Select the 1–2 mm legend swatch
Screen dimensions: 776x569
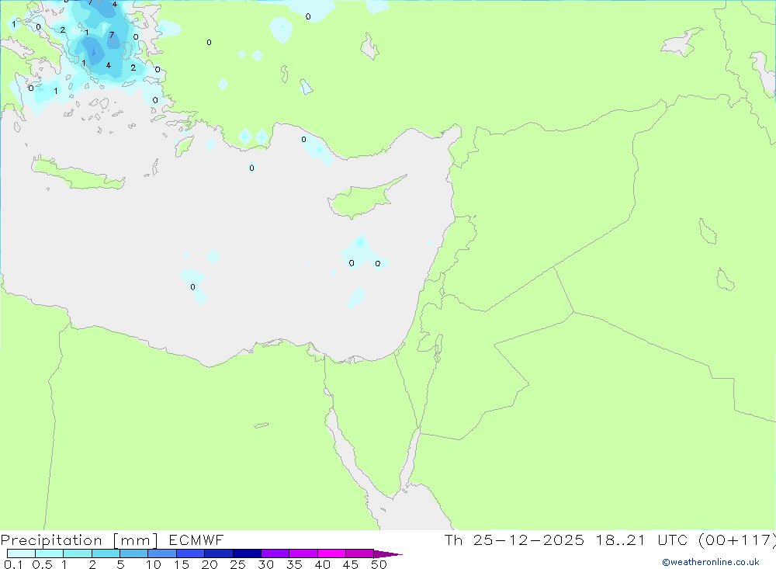pyautogui.click(x=78, y=553)
